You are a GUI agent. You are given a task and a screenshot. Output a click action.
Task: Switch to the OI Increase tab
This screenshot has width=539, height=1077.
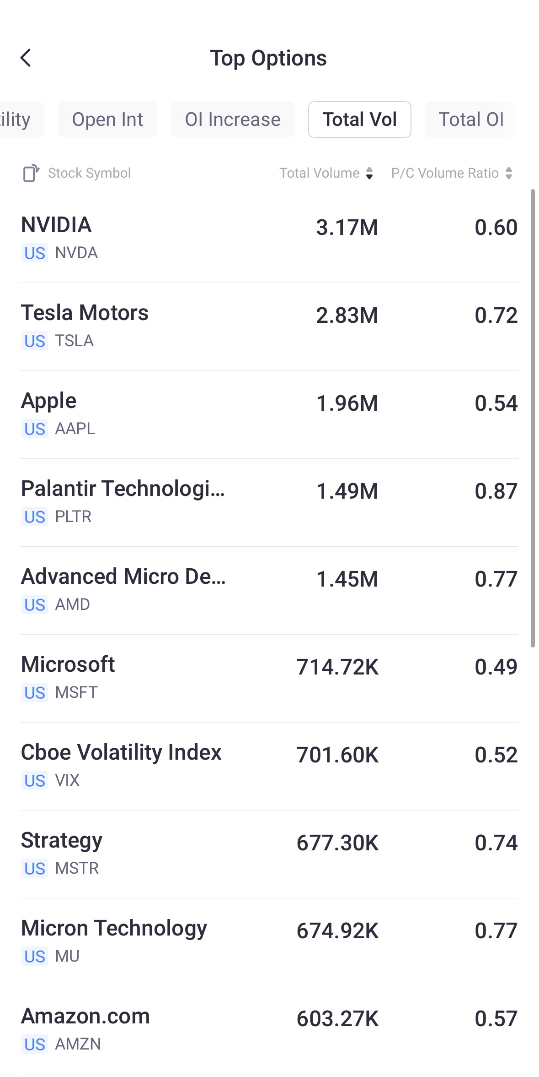(x=233, y=120)
